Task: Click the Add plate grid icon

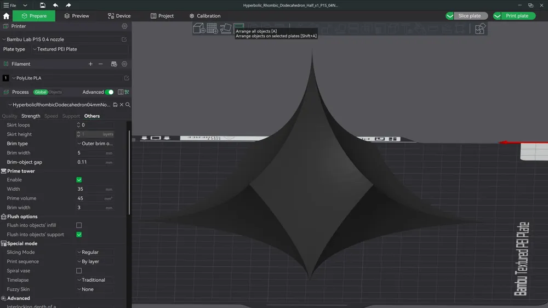Action: coord(212,28)
